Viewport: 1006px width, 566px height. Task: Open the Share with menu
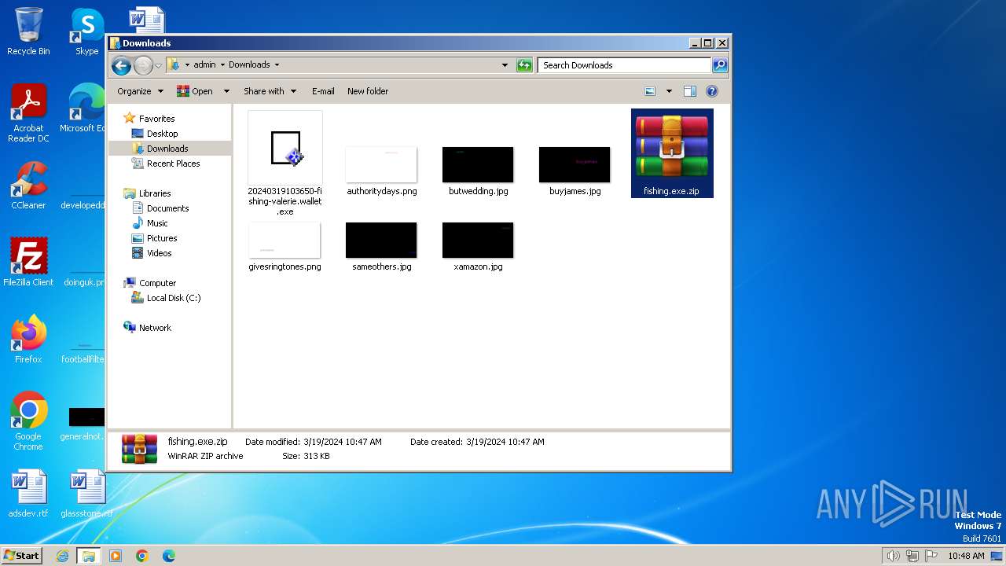[270, 91]
